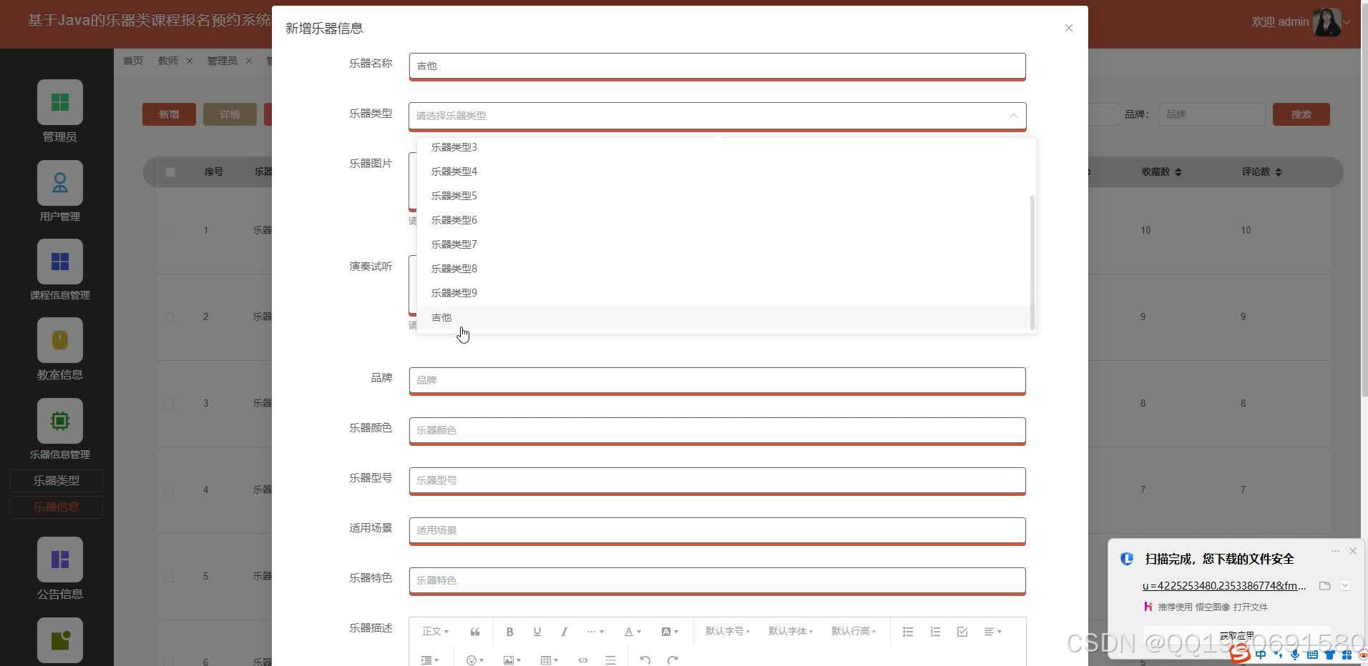Open the 课程信息管理 sidebar icon

tap(60, 262)
